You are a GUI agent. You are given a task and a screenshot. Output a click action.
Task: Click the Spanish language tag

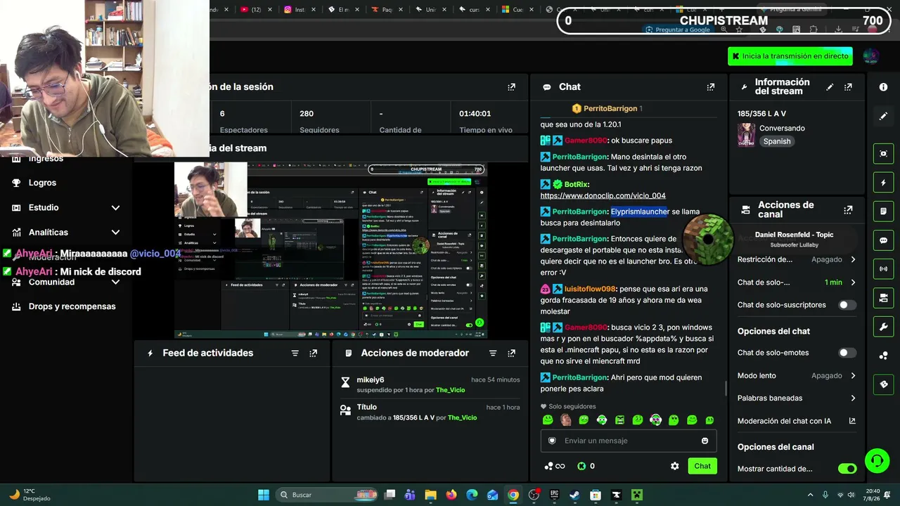click(x=777, y=141)
